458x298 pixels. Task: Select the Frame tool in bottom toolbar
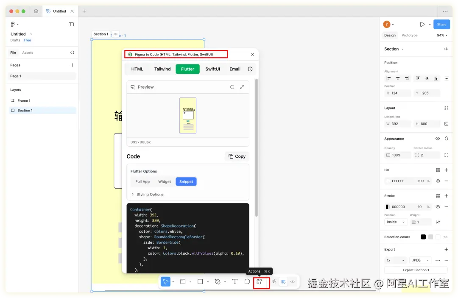pos(183,281)
